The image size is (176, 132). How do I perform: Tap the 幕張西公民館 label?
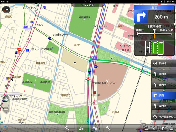click(x=20, y=99)
